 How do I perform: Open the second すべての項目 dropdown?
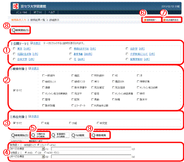coord(27,157)
